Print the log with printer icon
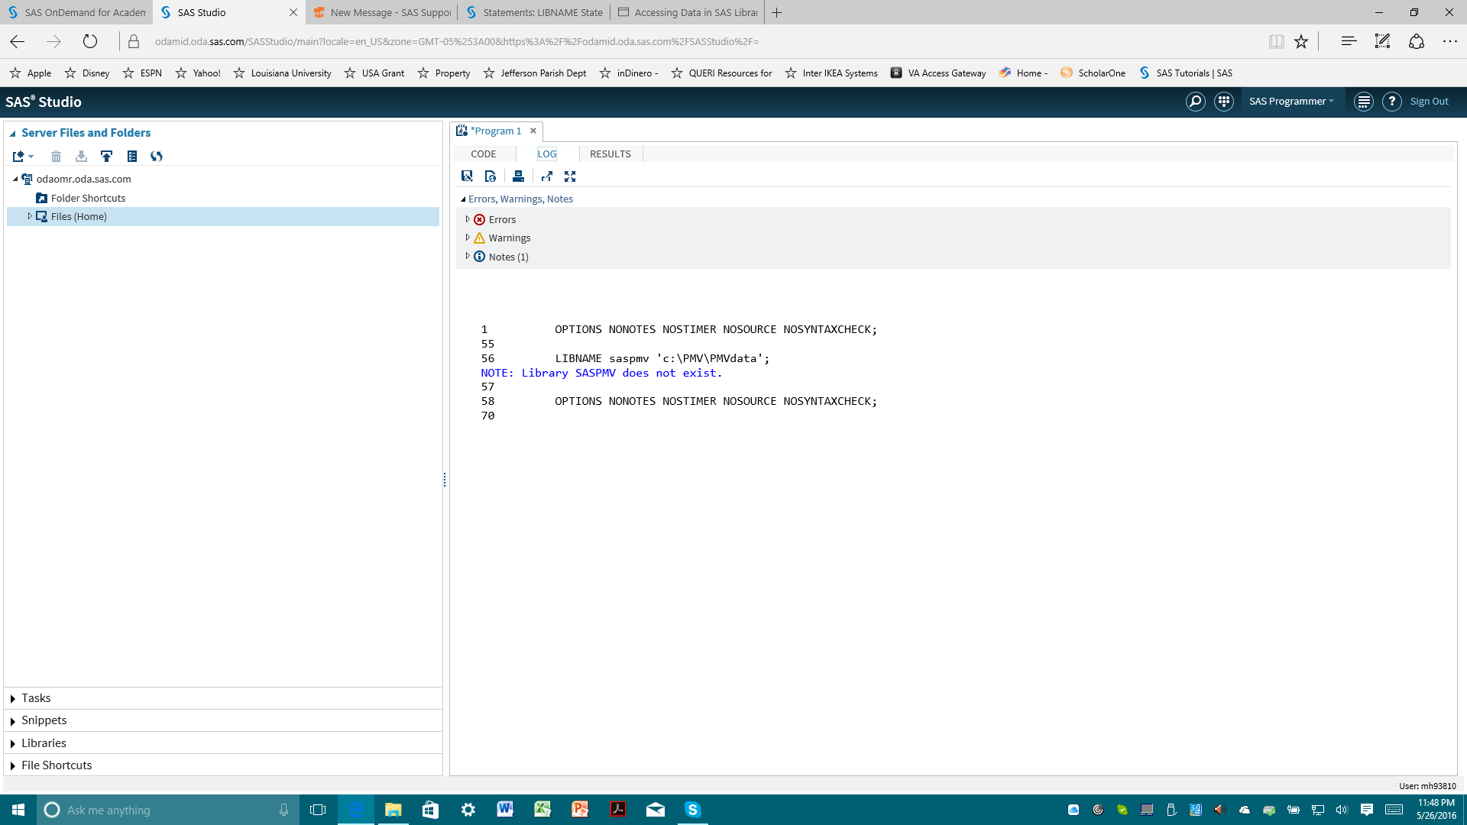The width and height of the screenshot is (1467, 825). tap(518, 176)
